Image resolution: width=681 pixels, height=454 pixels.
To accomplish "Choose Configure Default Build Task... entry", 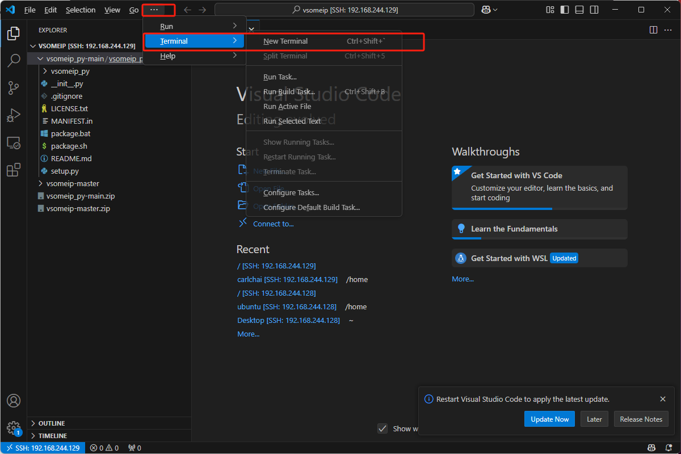I will tap(324, 207).
